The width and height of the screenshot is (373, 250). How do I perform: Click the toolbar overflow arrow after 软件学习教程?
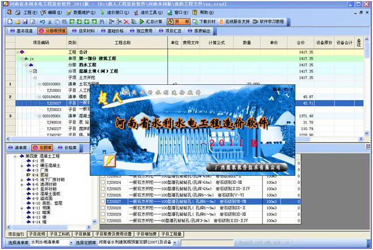point(289,22)
